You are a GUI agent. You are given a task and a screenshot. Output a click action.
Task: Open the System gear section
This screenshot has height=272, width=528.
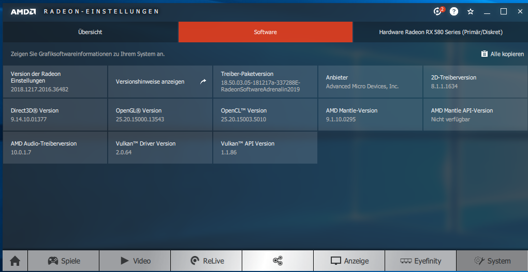[492, 261]
